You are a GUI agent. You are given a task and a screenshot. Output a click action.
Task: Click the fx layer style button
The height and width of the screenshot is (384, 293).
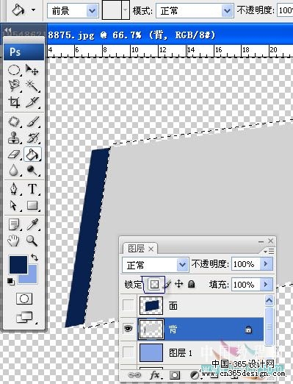tap(155, 375)
